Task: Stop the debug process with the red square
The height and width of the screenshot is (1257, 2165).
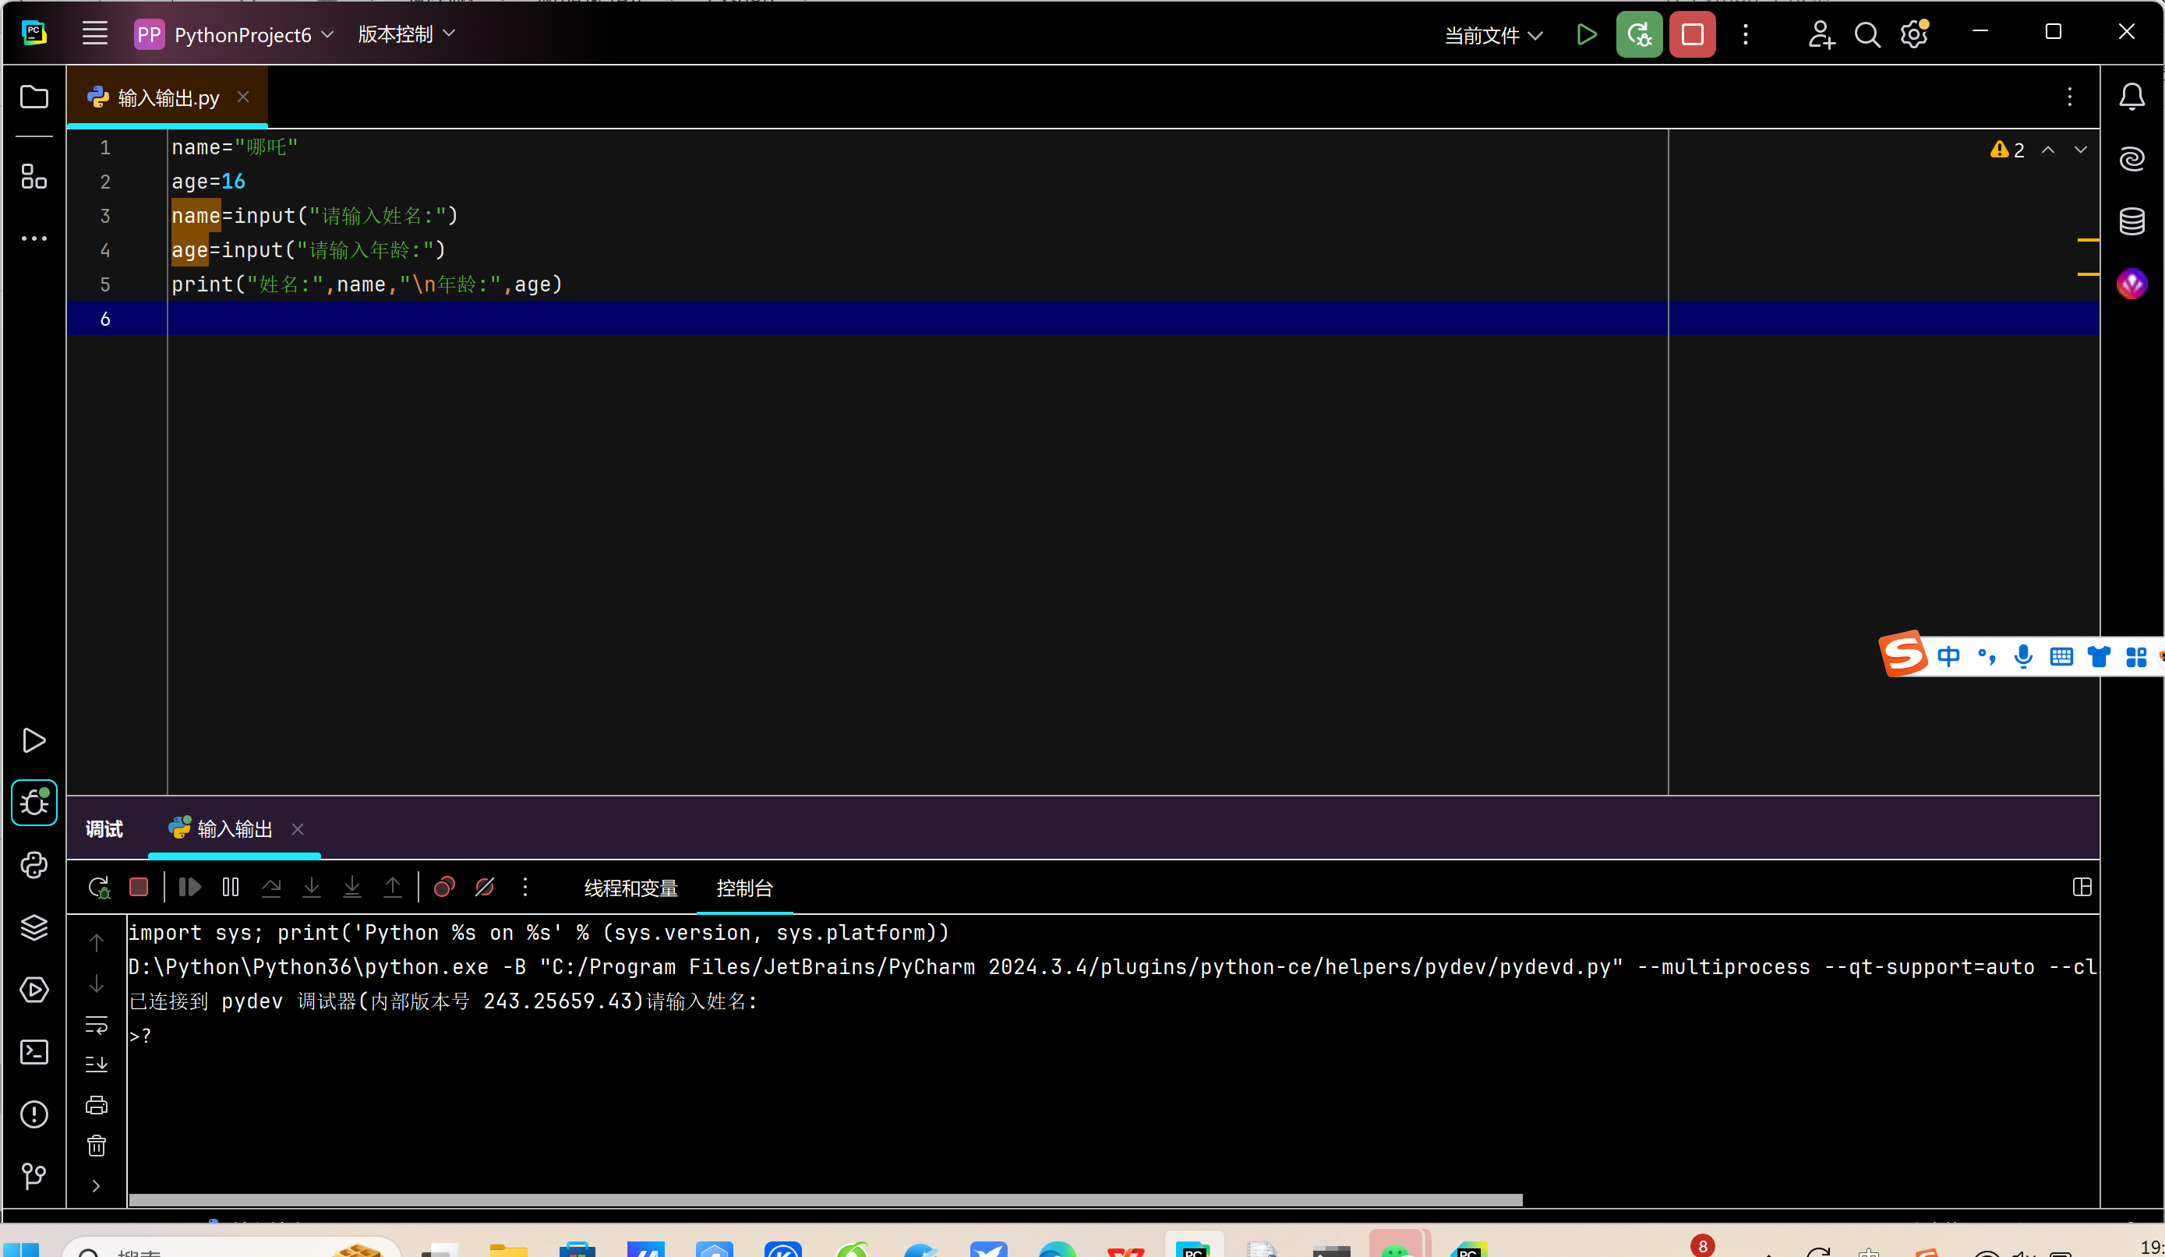Action: (138, 887)
